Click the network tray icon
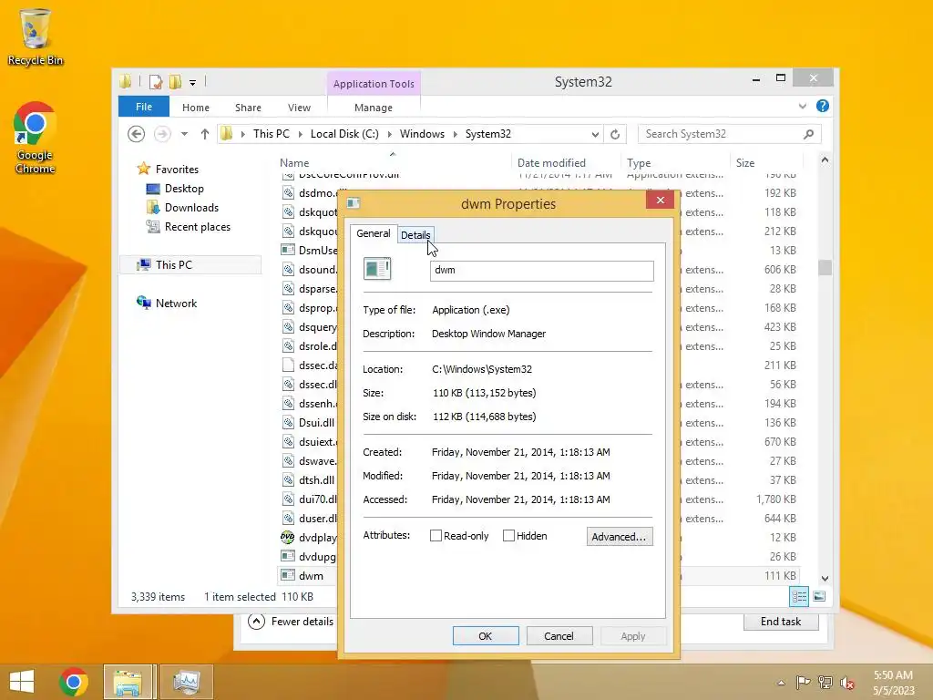Viewport: 933px width, 700px height. [825, 682]
